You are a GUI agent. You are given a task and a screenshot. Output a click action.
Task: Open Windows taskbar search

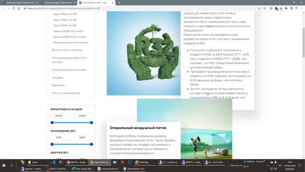pos(11,165)
